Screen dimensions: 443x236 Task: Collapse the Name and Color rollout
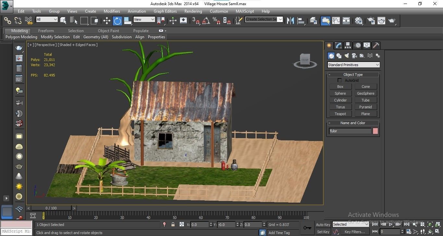[353, 123]
